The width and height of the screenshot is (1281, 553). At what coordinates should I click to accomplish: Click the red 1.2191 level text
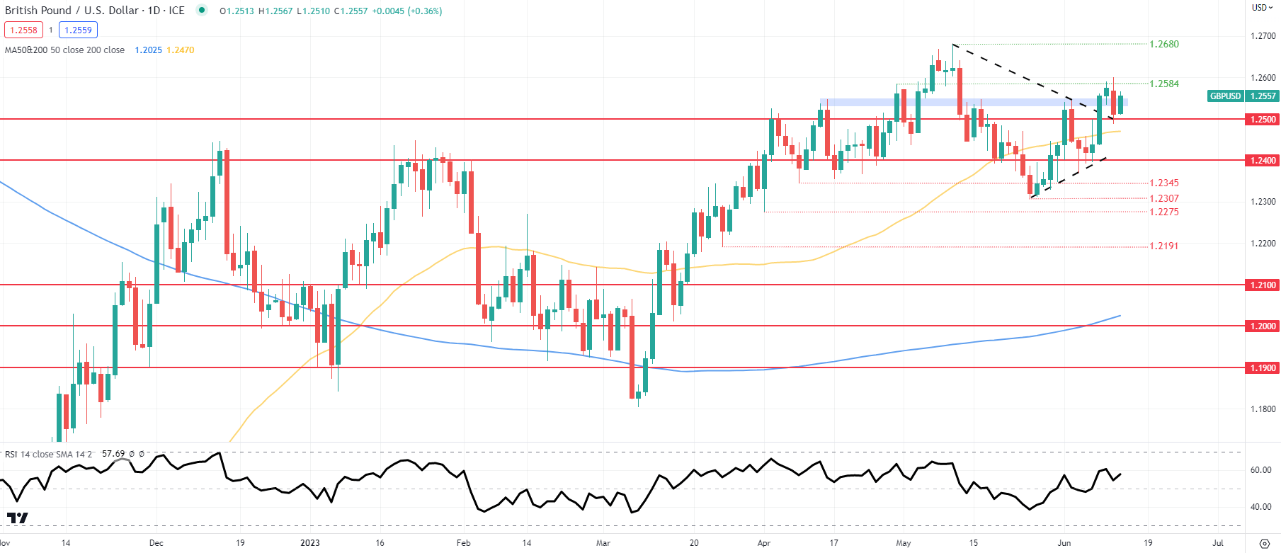tap(1164, 246)
